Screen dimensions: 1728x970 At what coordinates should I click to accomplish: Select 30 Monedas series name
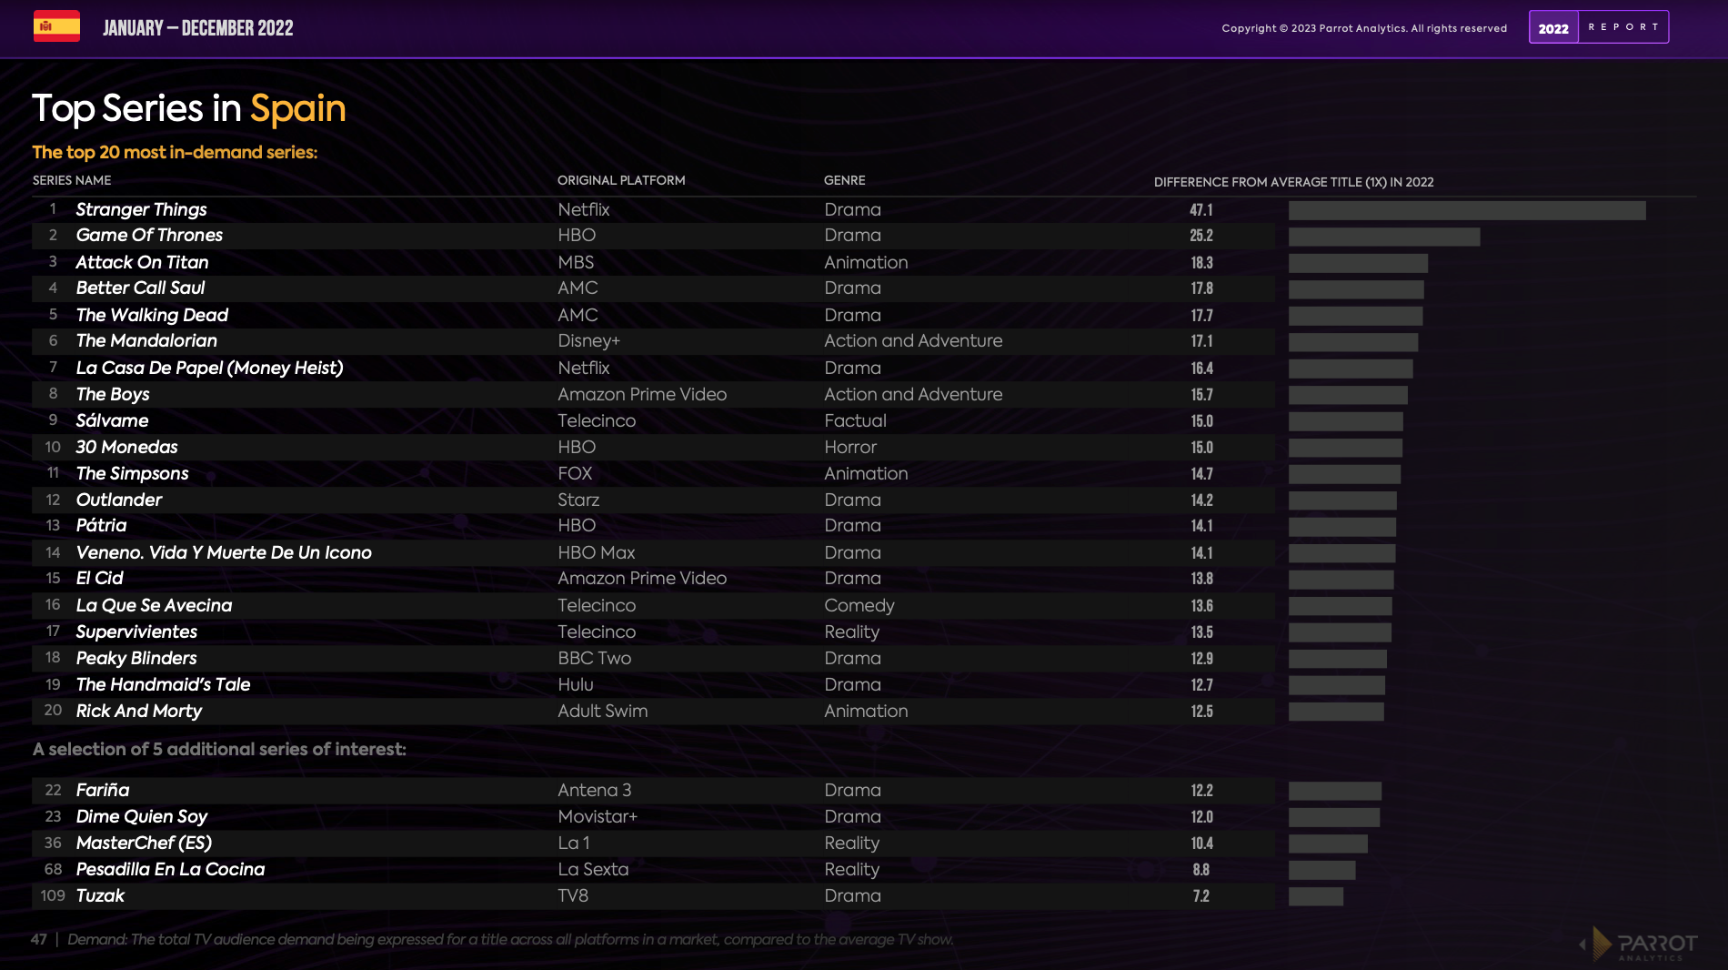click(x=127, y=447)
